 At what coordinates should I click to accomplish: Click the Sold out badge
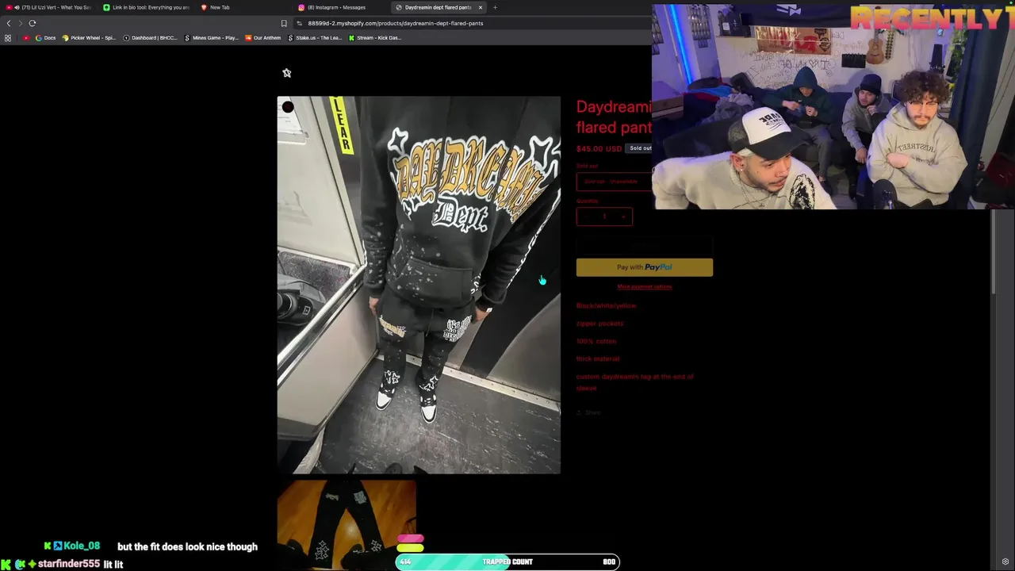click(640, 148)
